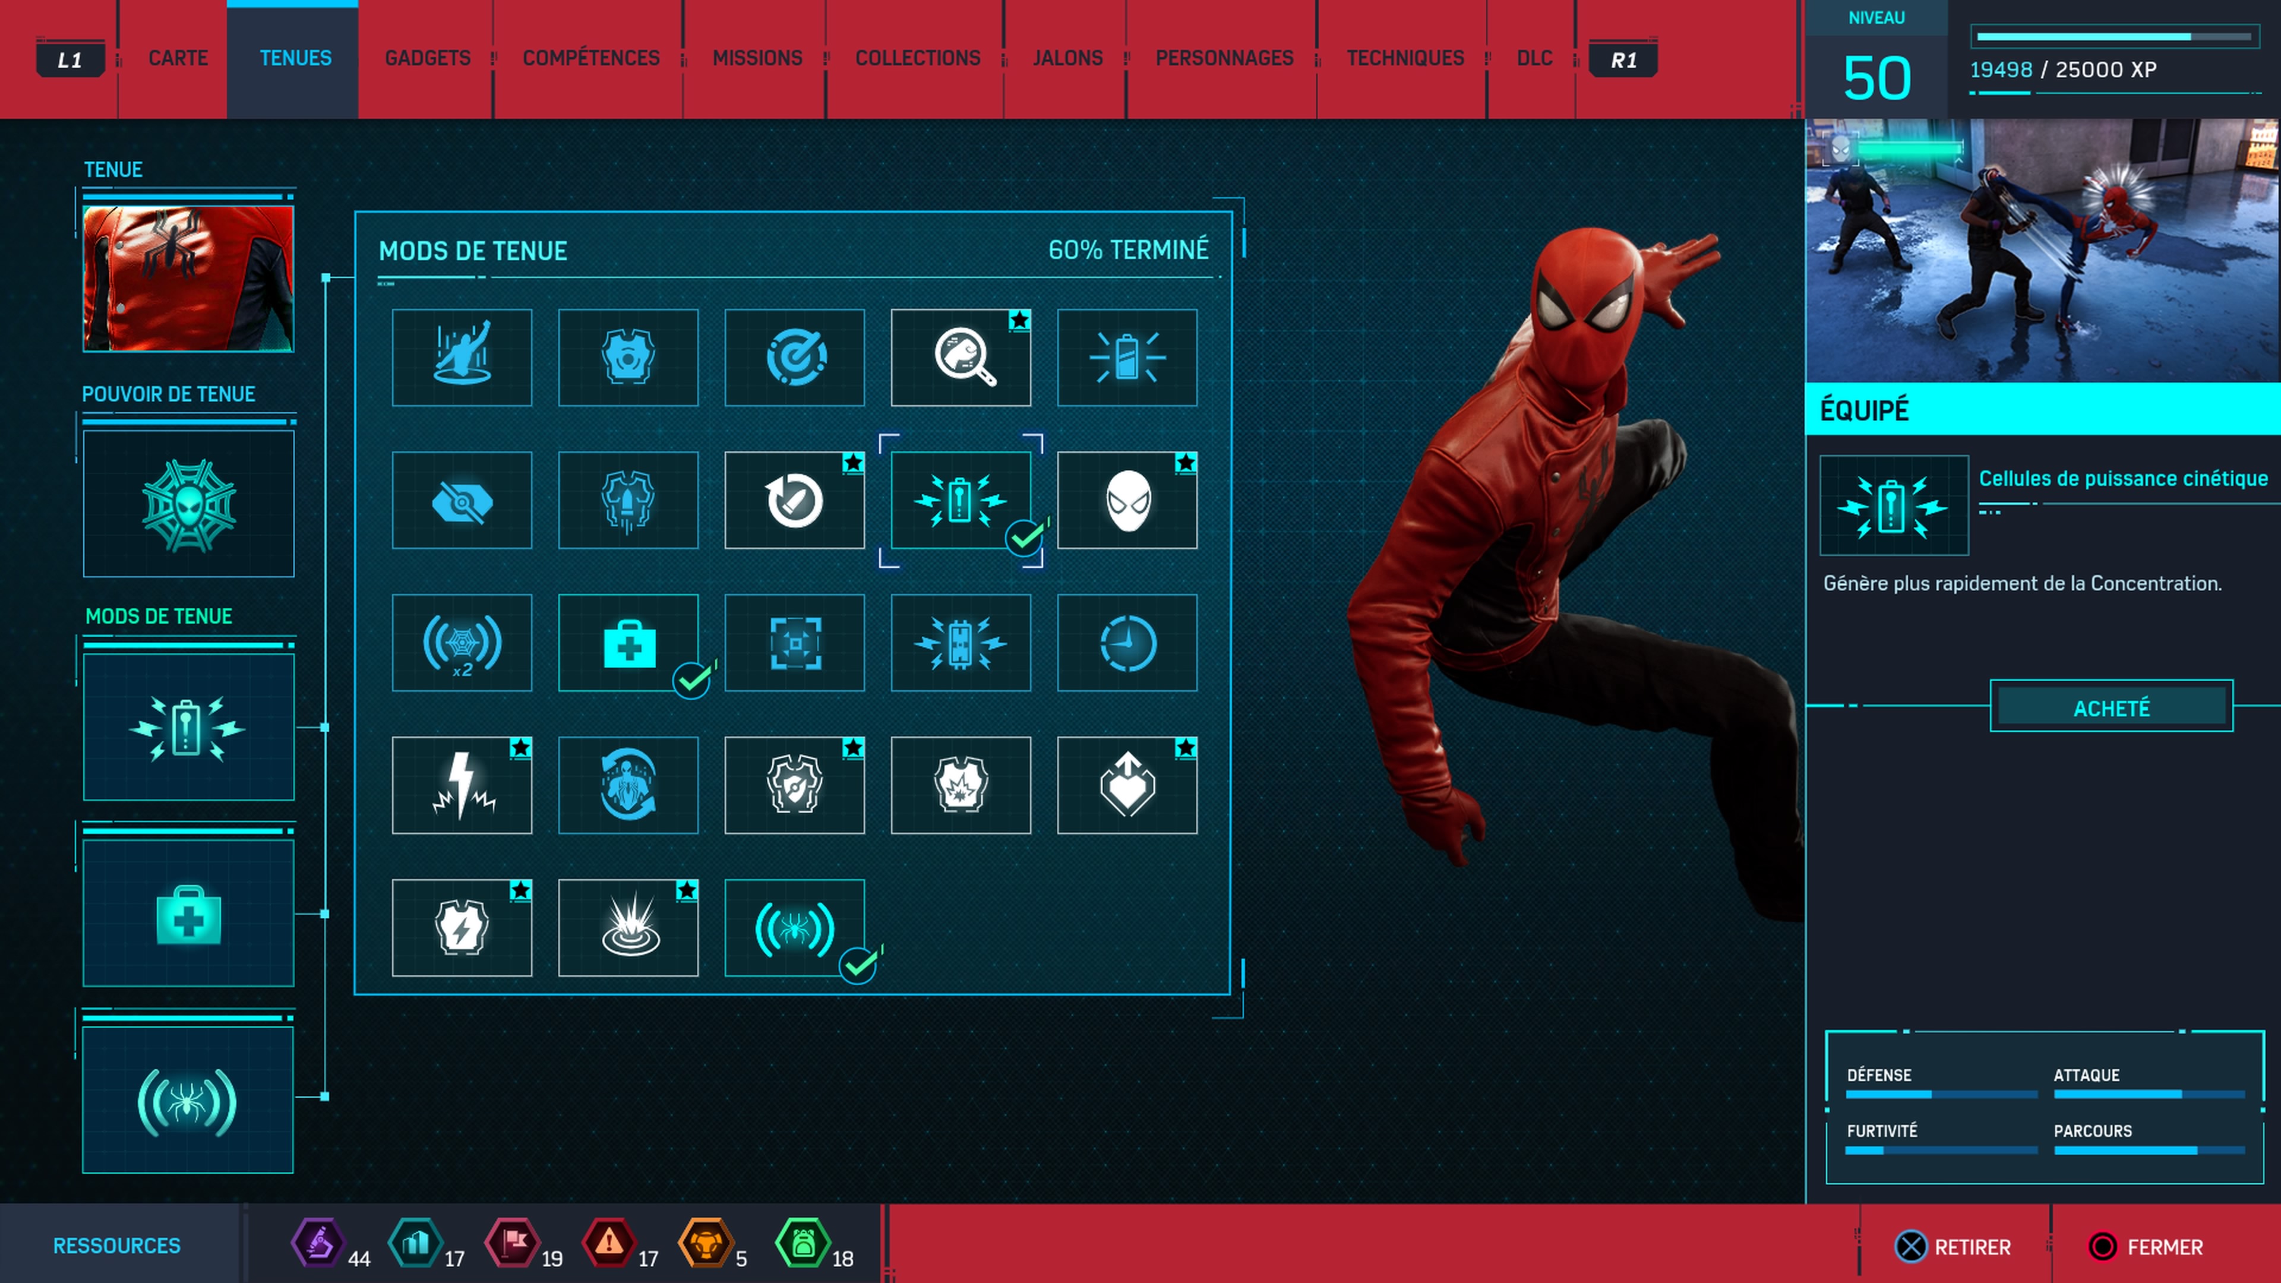
Task: Select the shield vest mod
Action: point(794,785)
